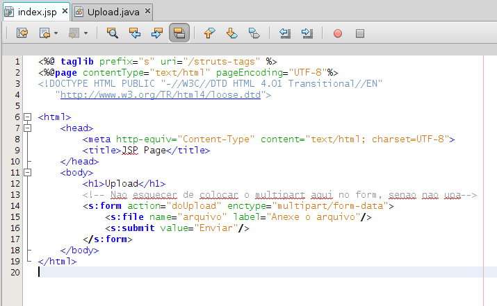Switch to the Upload.java tab
497x306 pixels.
[113, 12]
